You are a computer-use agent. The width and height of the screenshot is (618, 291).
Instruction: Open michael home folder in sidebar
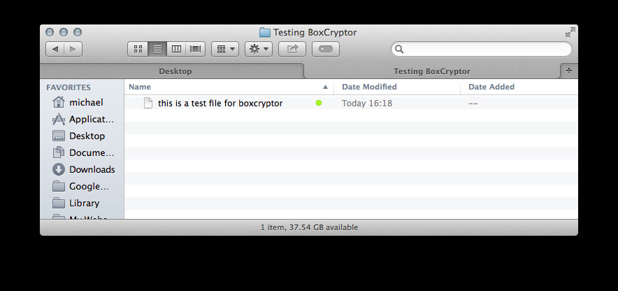(x=78, y=103)
